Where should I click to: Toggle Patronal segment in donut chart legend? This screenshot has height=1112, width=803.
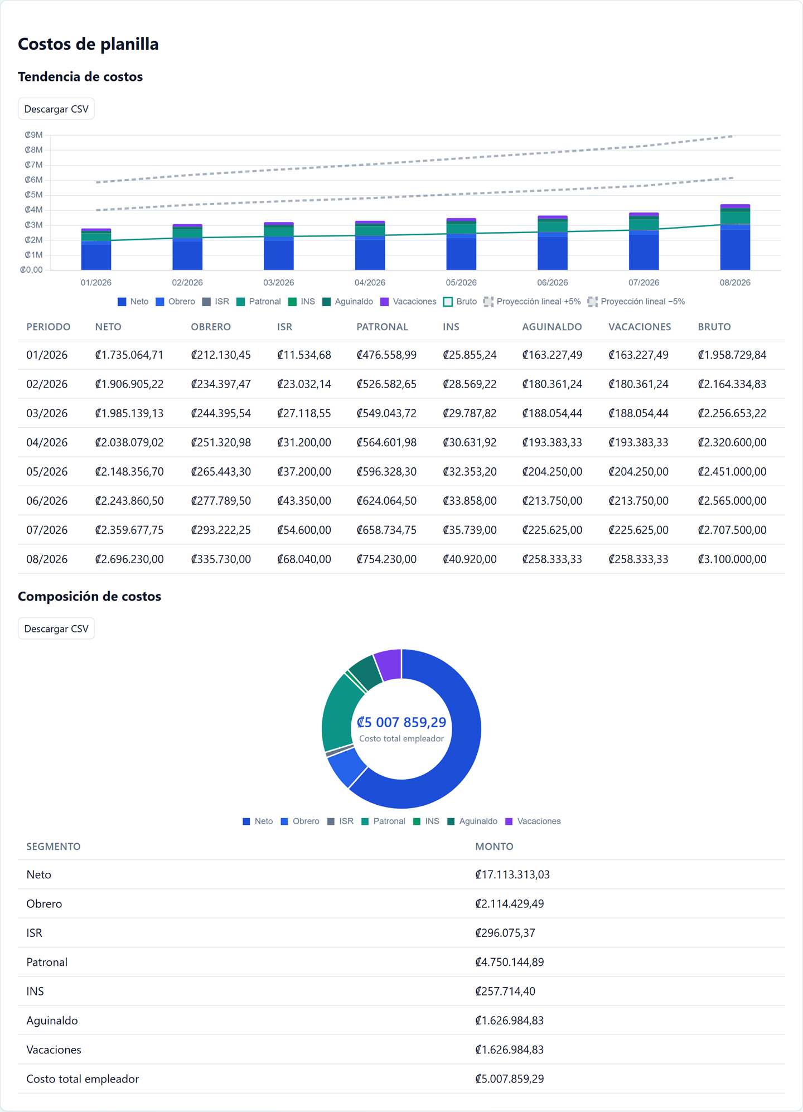point(383,821)
